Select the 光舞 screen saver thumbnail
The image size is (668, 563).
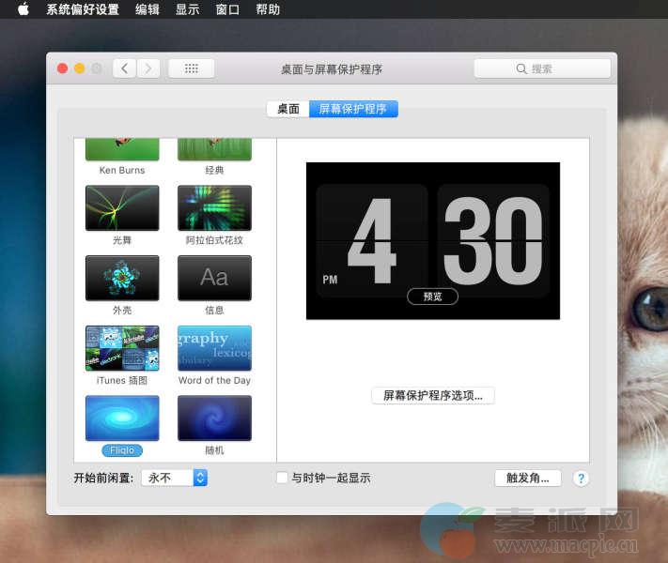[122, 207]
